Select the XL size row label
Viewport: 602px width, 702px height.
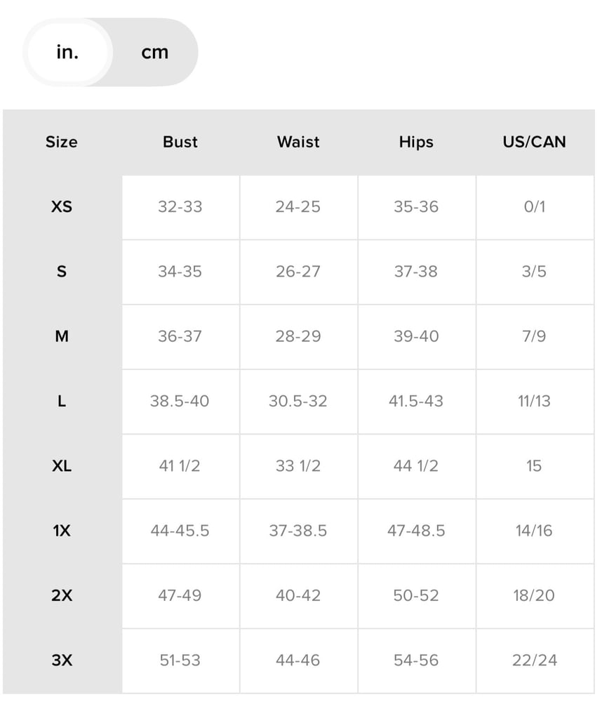coord(62,466)
